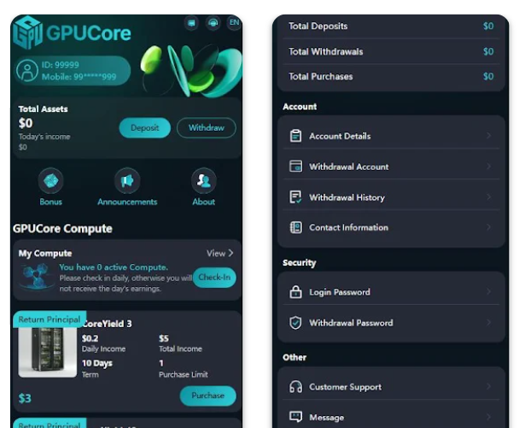Open Customer Support chevron arrow
The image size is (525, 428).
pyautogui.click(x=489, y=387)
